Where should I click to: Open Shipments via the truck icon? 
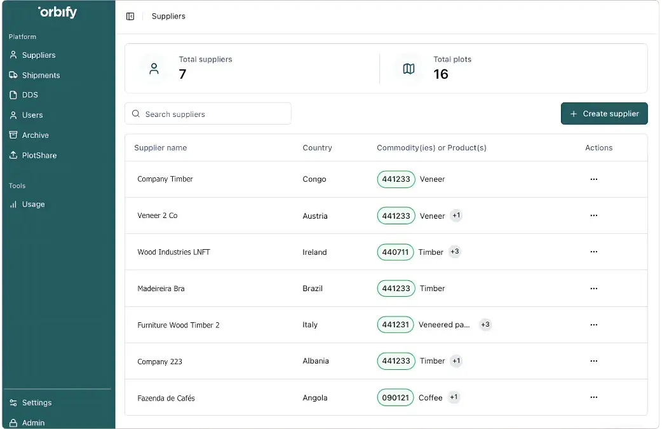(13, 75)
